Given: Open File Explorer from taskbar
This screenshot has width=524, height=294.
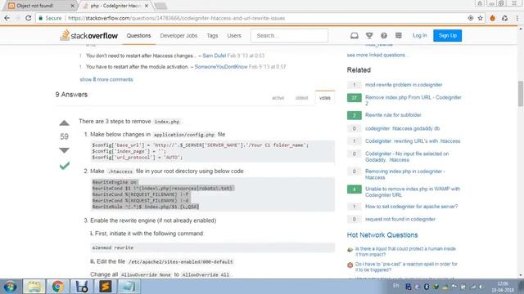Looking at the screenshot, I should [x=34, y=287].
